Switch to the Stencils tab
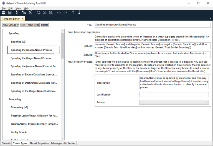Viewport: 213px width, 146px height. tap(6, 143)
